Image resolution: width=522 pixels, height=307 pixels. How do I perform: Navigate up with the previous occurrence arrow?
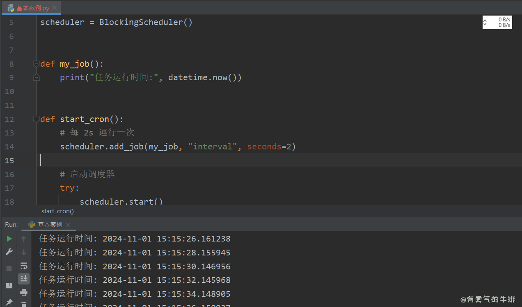click(x=24, y=238)
